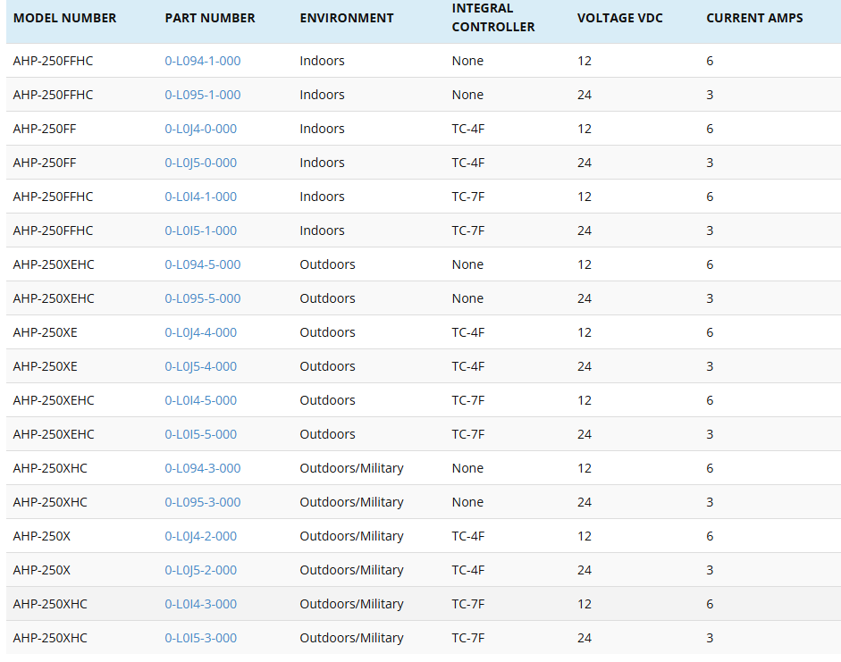841x662 pixels.
Task: Click current 6 in the 0-L0J4-0-000 row
Action: point(710,129)
